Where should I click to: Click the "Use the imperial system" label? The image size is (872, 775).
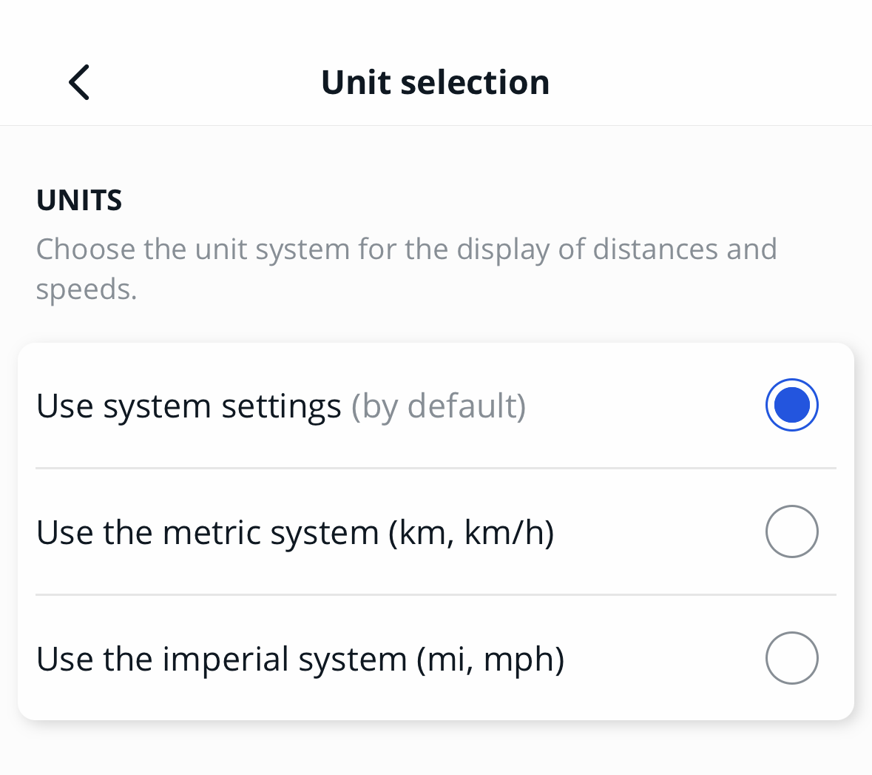coord(222,660)
